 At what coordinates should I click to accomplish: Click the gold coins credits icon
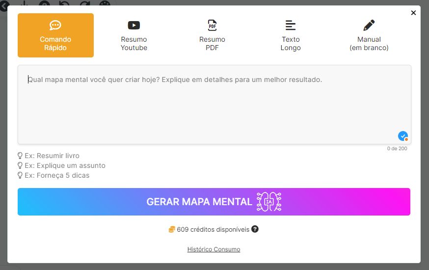pyautogui.click(x=171, y=229)
